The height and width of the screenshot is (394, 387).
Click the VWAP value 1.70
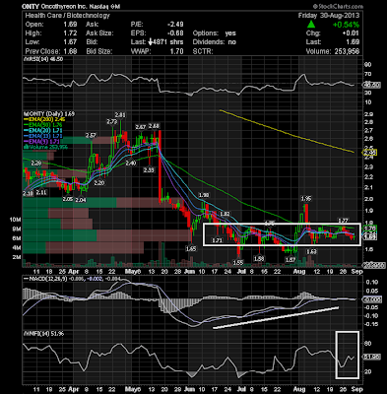177,51
